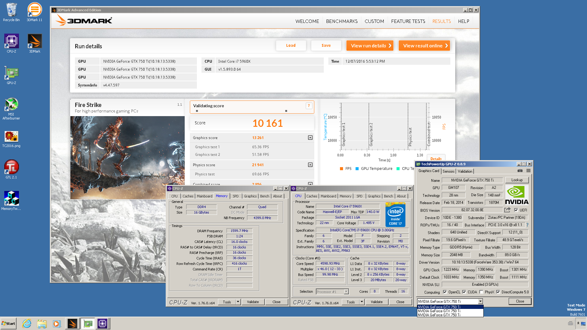Image resolution: width=587 pixels, height=330 pixels.
Task: Launch MSI Afterburner from the desktop
Action: 11,108
